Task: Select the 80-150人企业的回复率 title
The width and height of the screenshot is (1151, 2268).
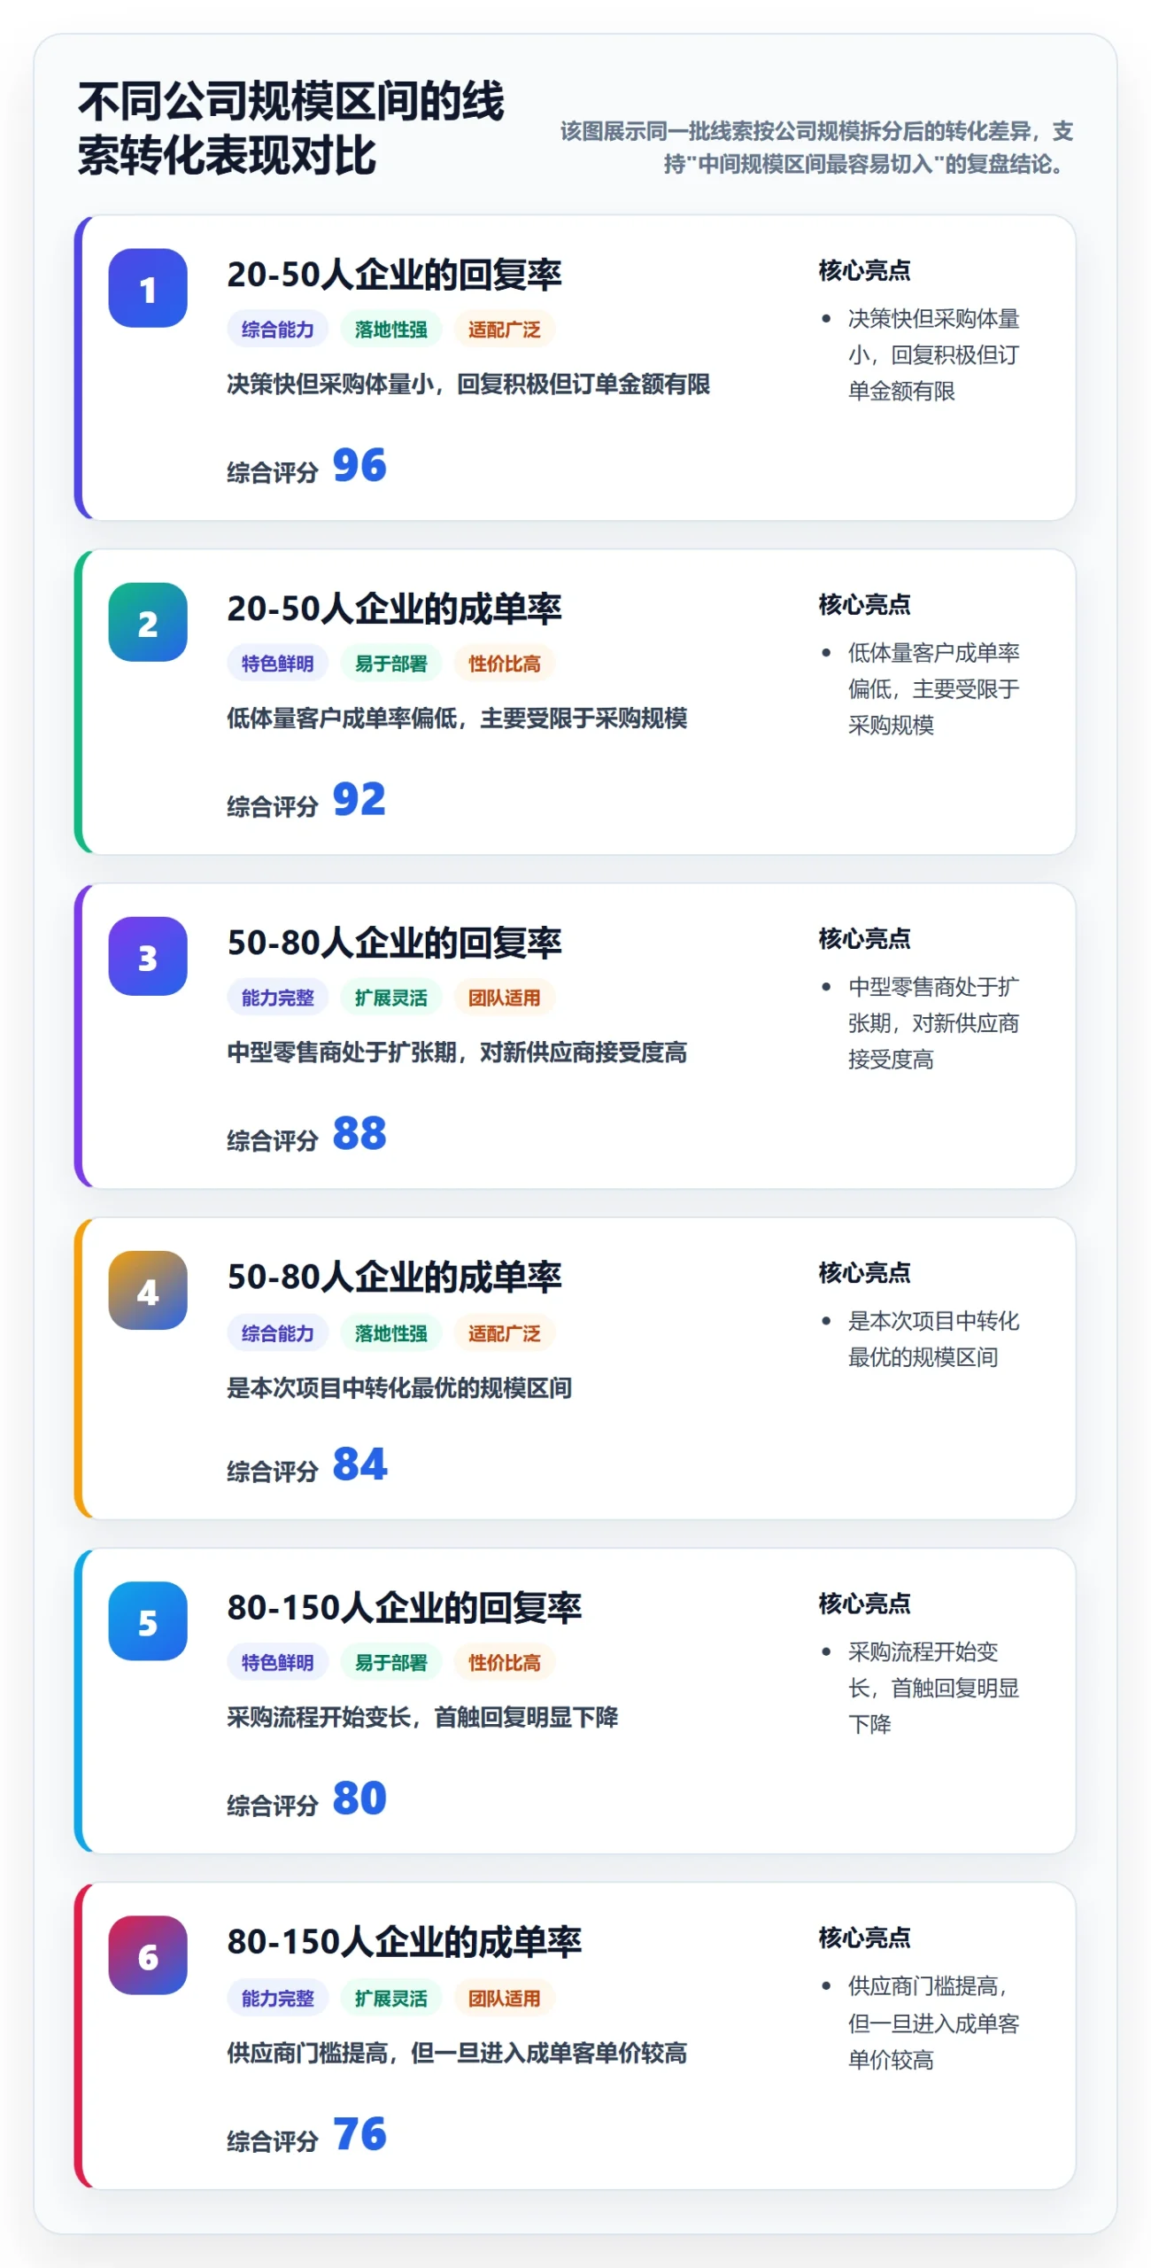Action: [404, 1607]
